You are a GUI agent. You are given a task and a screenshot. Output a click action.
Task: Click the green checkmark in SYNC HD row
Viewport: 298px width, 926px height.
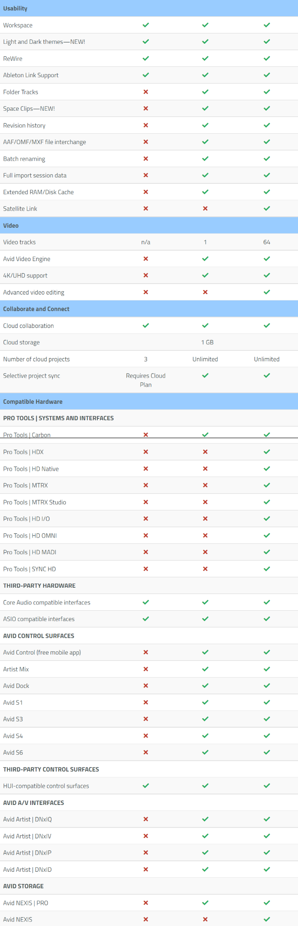[267, 569]
